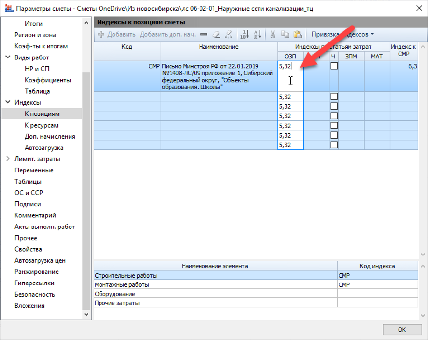Open Доп. начисления item
The height and width of the screenshot is (340, 428).
(x=50, y=137)
